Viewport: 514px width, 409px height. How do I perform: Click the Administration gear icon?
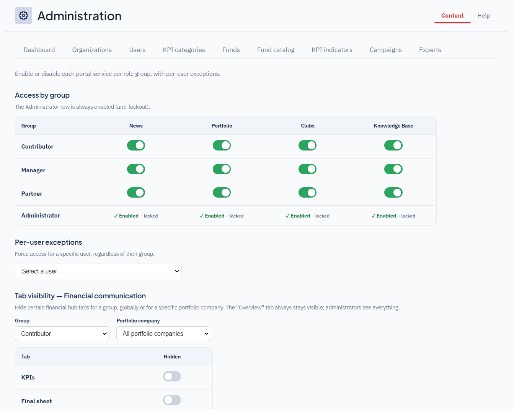(23, 16)
